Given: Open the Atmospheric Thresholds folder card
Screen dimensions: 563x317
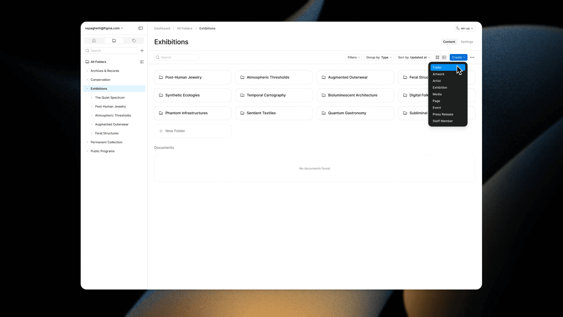Looking at the screenshot, I should click(274, 77).
